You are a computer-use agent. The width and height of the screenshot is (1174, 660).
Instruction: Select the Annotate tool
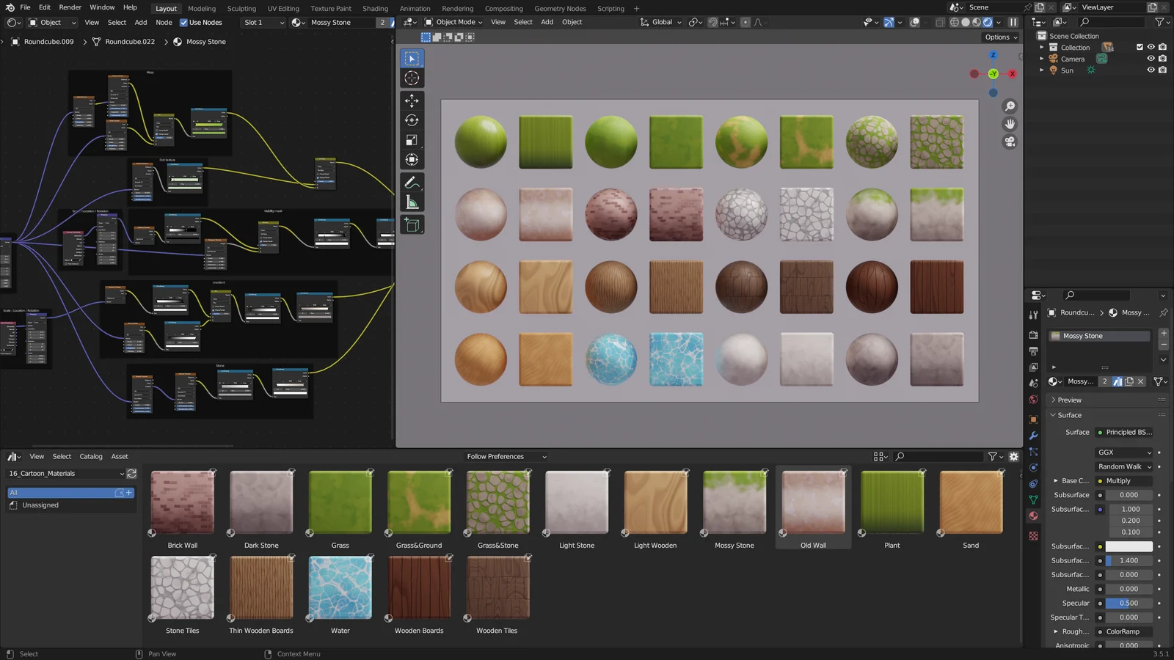412,183
